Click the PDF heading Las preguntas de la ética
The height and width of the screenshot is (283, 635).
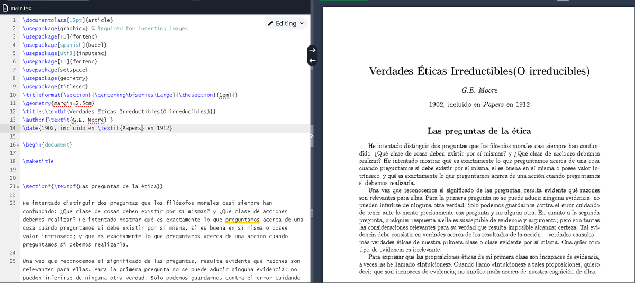[479, 131]
